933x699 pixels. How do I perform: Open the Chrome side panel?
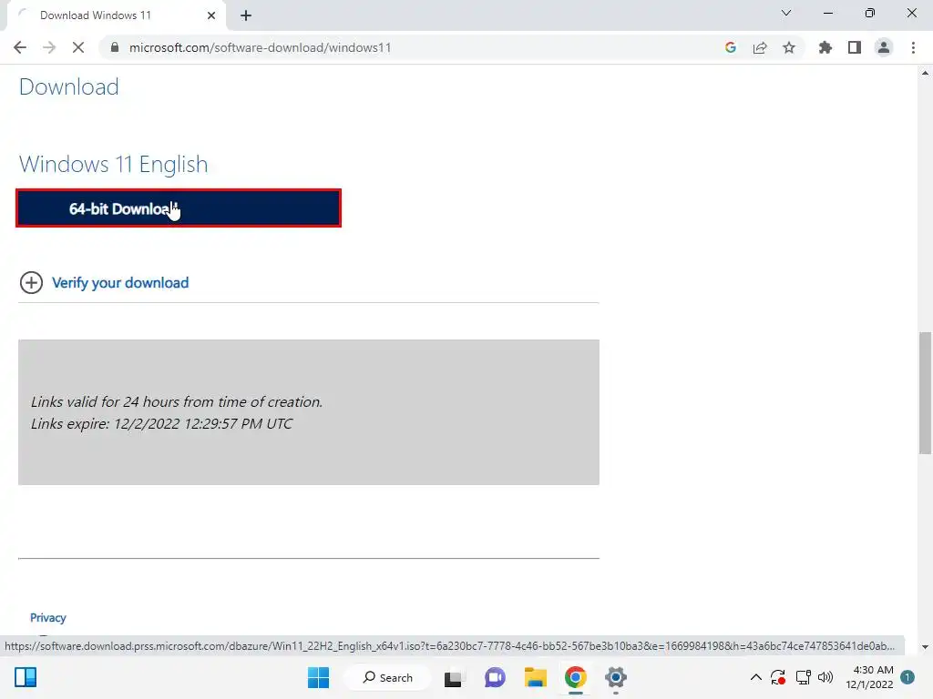coord(855,47)
